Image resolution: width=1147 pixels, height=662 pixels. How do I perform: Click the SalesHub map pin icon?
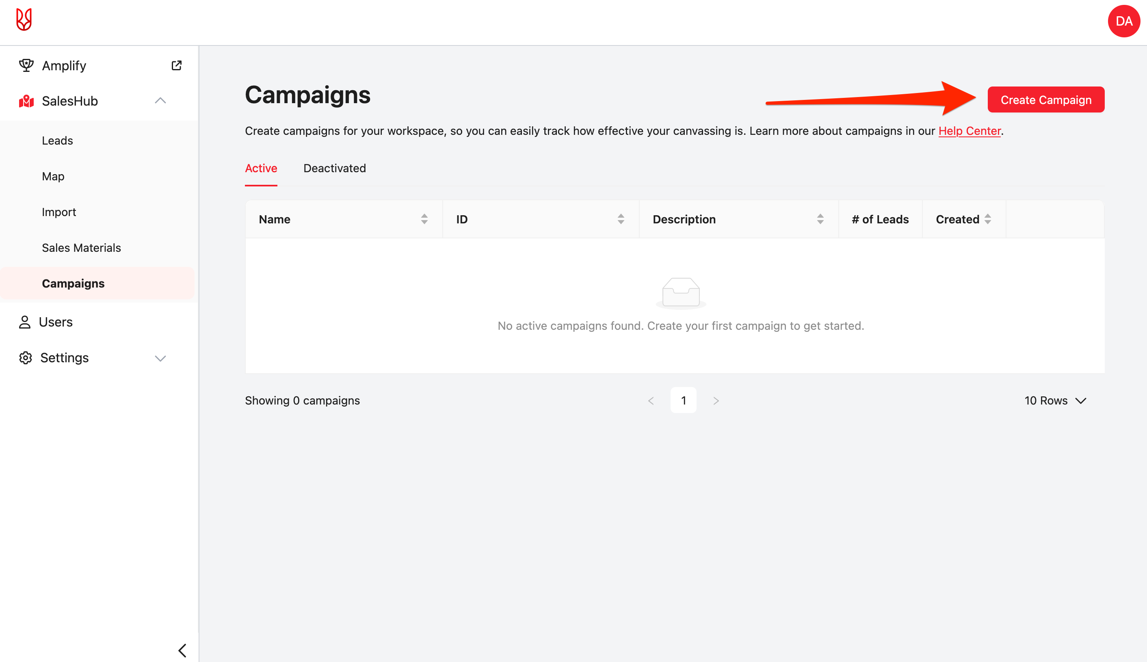point(26,101)
